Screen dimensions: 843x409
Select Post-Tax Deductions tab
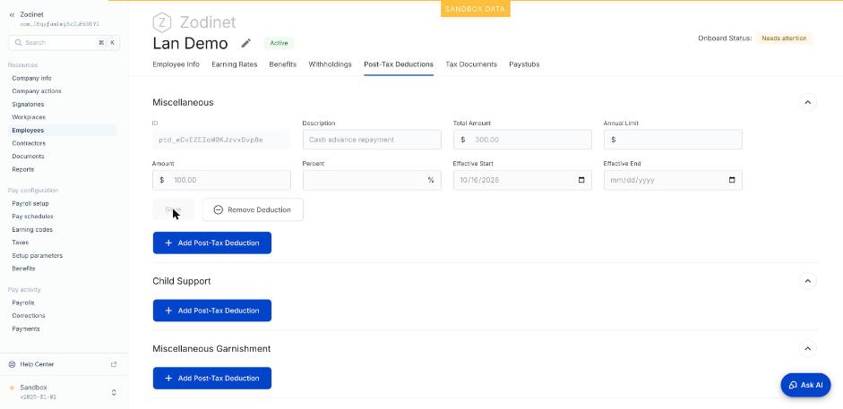(x=399, y=64)
